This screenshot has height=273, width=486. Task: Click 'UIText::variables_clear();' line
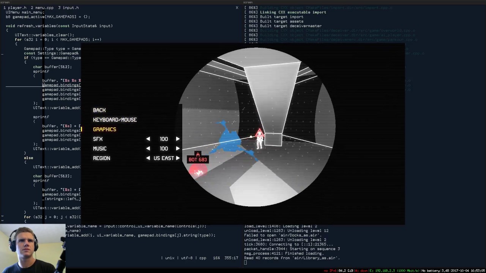coord(44,35)
